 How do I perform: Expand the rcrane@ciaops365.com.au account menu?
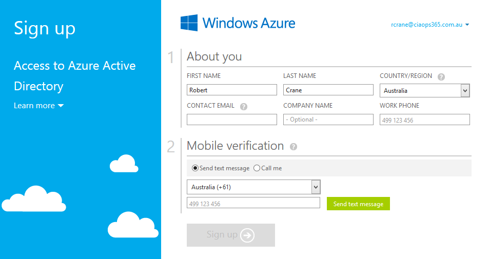click(430, 24)
